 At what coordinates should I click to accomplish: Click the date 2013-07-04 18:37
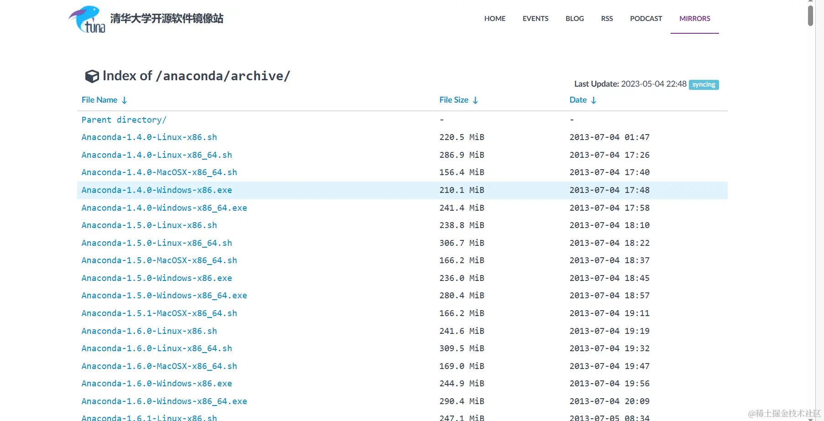point(609,260)
